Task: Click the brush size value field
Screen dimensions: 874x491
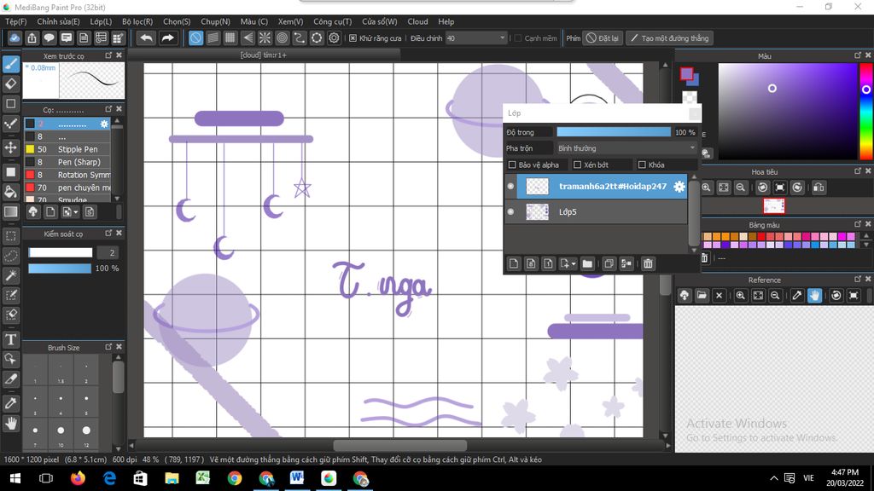Action: (107, 252)
